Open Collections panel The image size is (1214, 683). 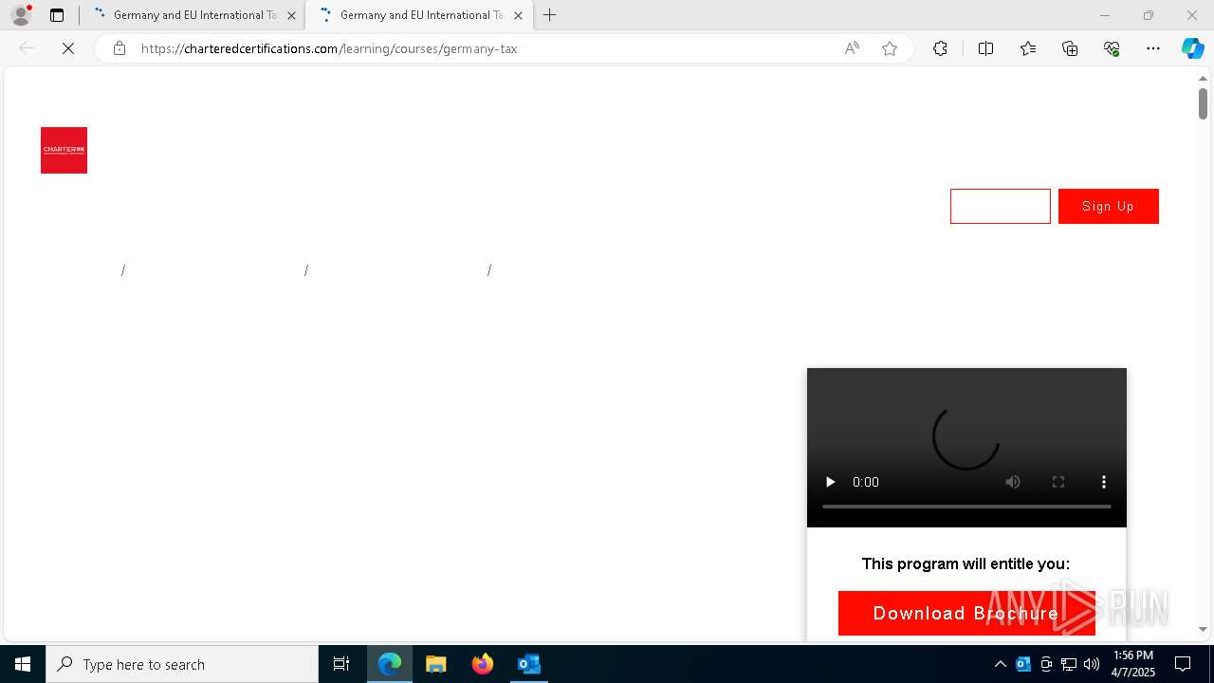click(1070, 48)
